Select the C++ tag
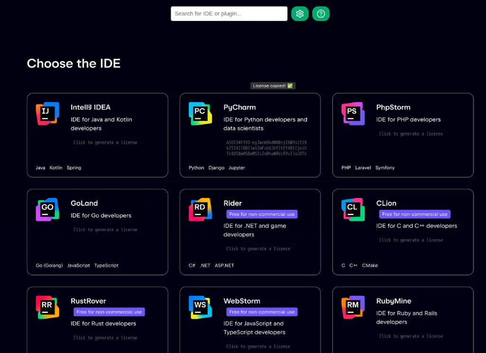The height and width of the screenshot is (353, 486). click(x=353, y=265)
